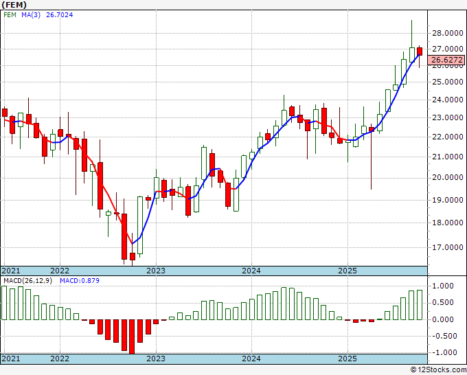Click 2023 on the price chart time axis
The image size is (467, 375).
pyautogui.click(x=156, y=271)
